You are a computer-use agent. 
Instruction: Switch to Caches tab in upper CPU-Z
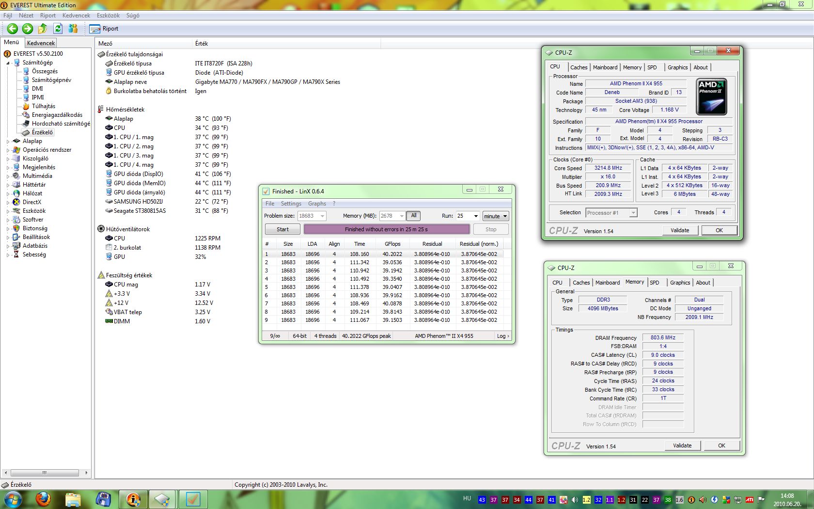[579, 67]
